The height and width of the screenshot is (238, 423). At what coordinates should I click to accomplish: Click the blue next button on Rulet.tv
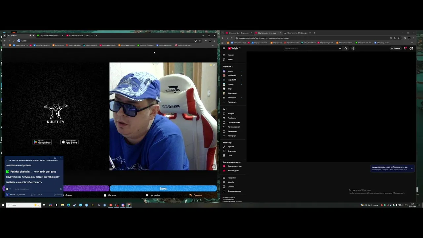[163, 188]
